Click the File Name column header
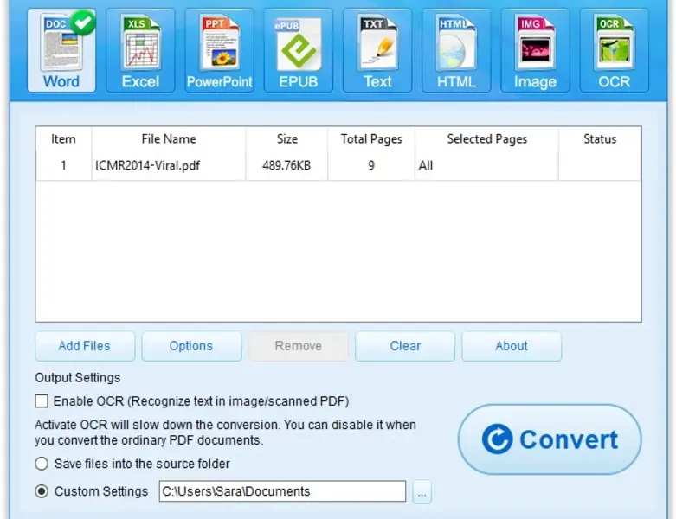Screen dimensions: 676x519 click(169, 139)
